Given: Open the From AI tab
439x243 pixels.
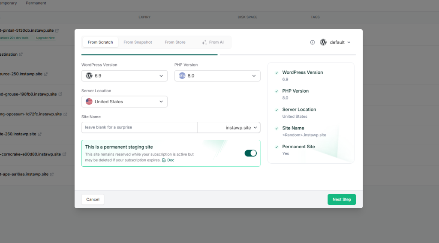Looking at the screenshot, I should click(213, 42).
